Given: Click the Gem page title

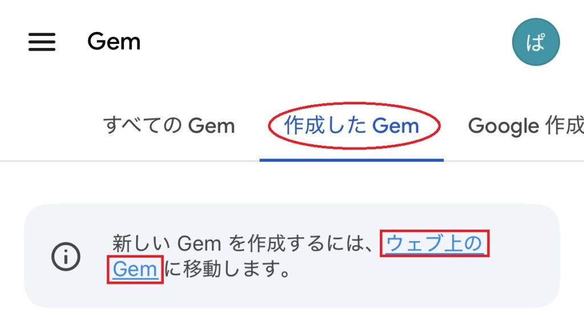Looking at the screenshot, I should coord(114,41).
